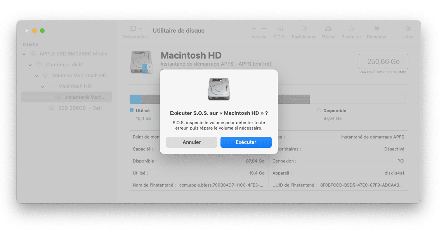Click the Démonter eject icon
The height and width of the screenshot is (230, 439).
pyautogui.click(x=377, y=29)
